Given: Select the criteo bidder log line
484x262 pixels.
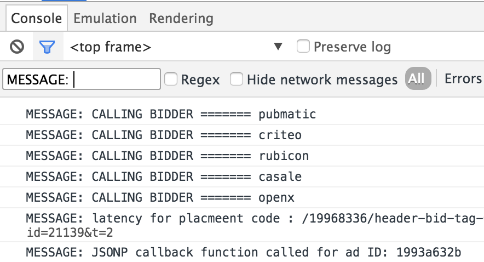Looking at the screenshot, I should point(163,135).
